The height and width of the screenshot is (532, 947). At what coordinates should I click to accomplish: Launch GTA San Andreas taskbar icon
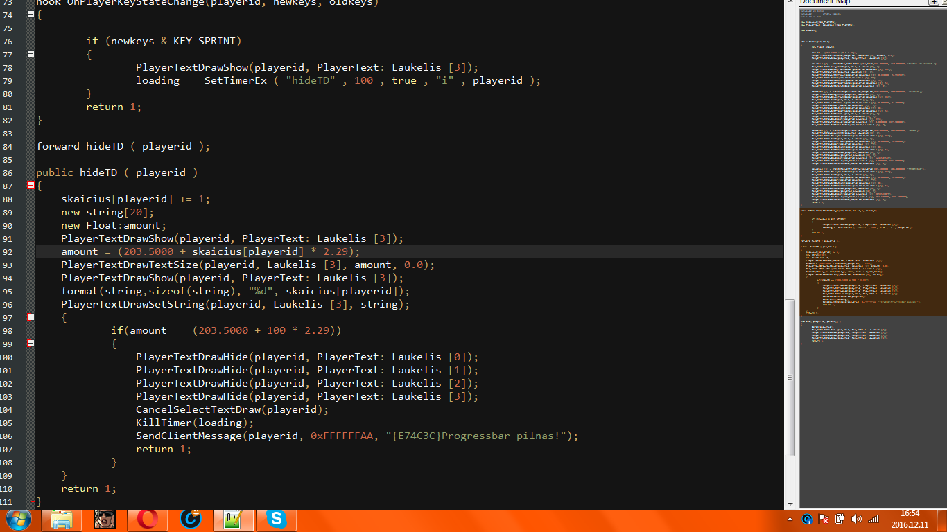[x=105, y=520]
